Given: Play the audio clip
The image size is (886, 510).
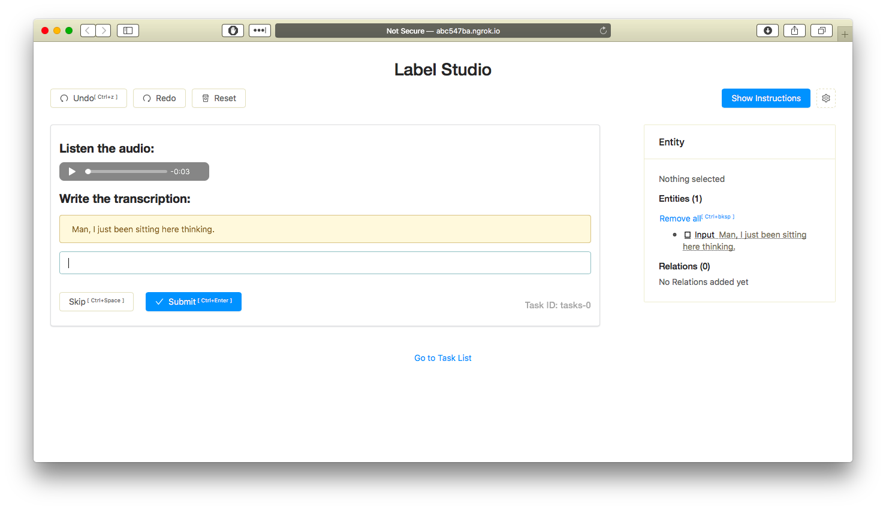Looking at the screenshot, I should click(x=71, y=171).
